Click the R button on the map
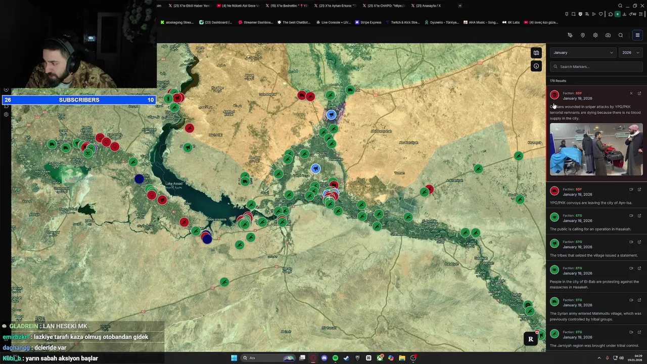 531,339
